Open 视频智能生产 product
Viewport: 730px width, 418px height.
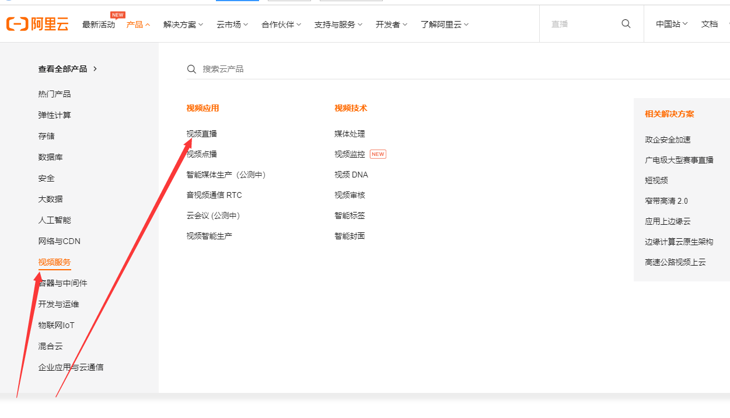(209, 236)
